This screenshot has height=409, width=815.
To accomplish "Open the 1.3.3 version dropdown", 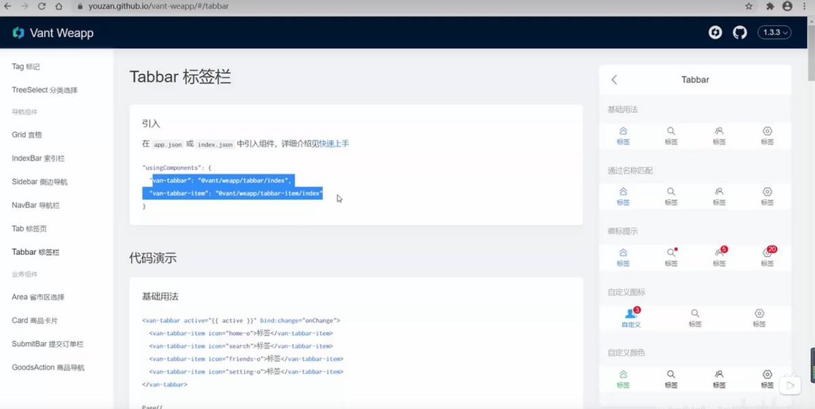I will 774,32.
